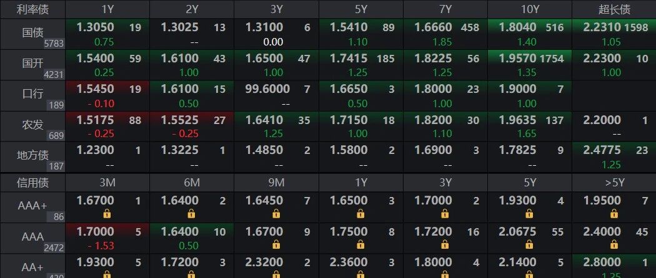Click lock icon under AAA+ 1Y 1.6500
The image size is (656, 278).
coord(360,214)
